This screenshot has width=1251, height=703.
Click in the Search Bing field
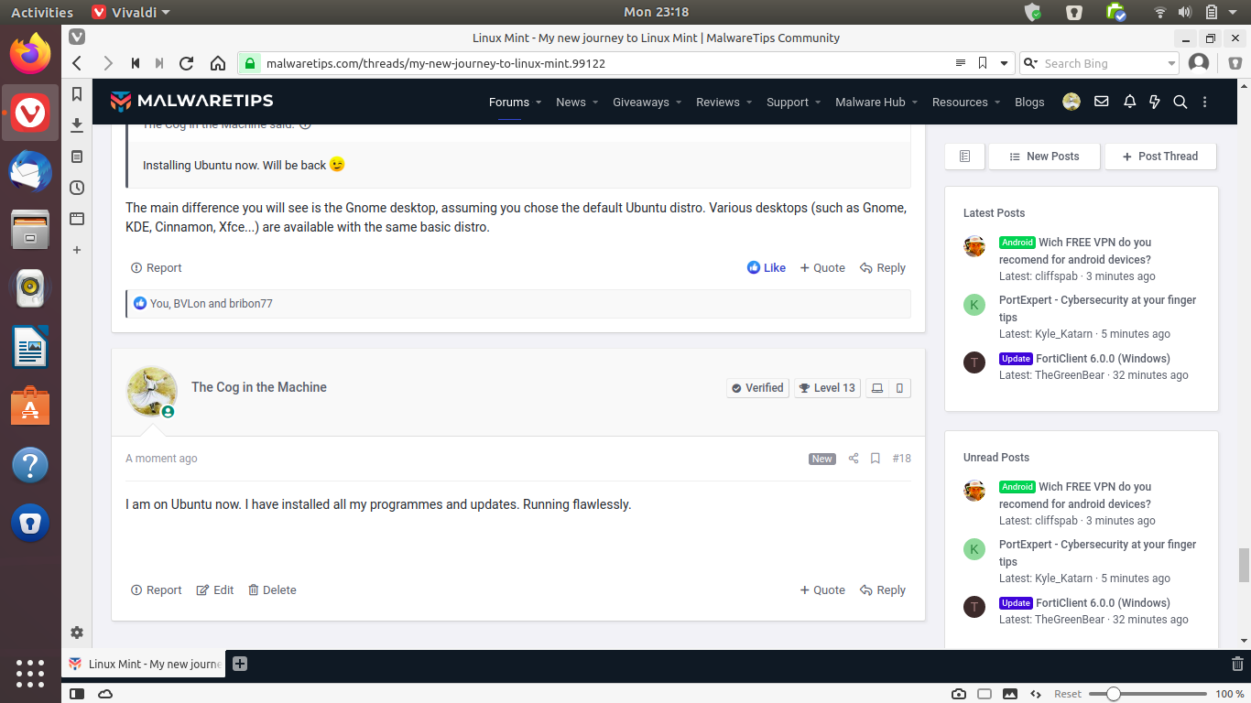(1103, 63)
